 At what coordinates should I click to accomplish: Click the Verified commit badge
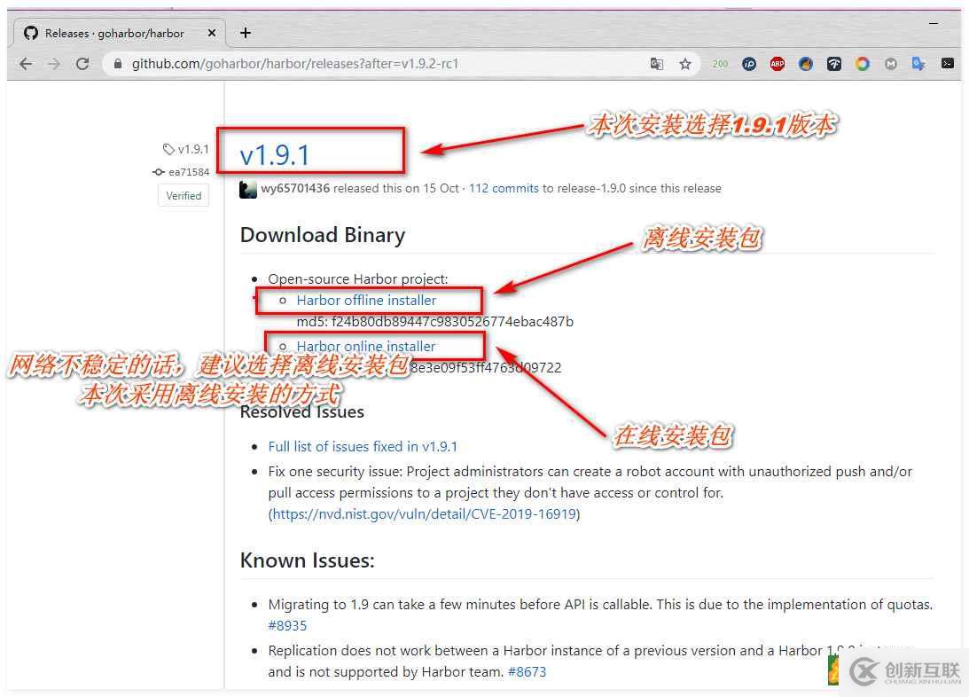184,196
